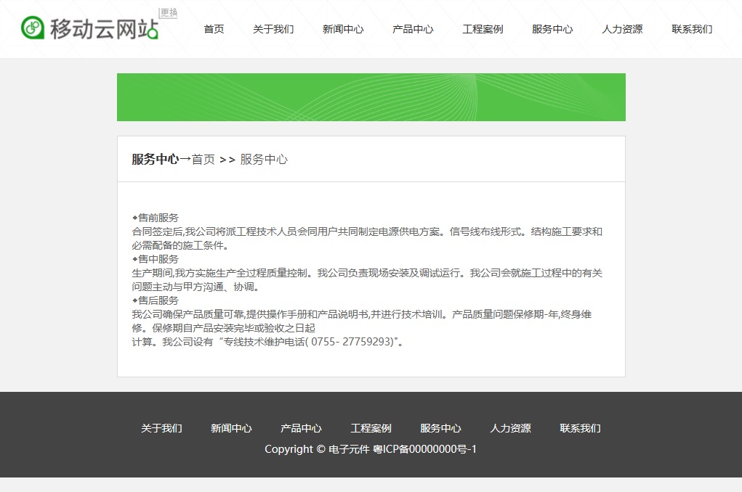The image size is (742, 492).
Task: Select 关于我们 in the top navigation bar
Action: coord(273,29)
